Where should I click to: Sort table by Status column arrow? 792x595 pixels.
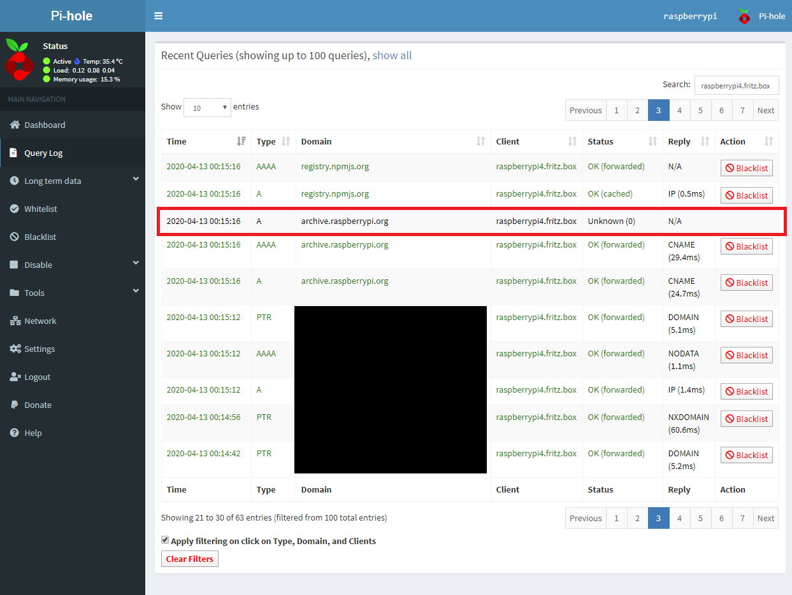point(653,141)
